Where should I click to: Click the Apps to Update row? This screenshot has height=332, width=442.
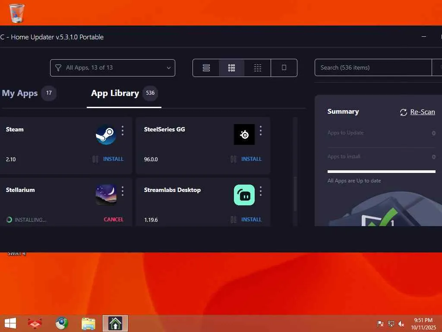[x=382, y=133]
